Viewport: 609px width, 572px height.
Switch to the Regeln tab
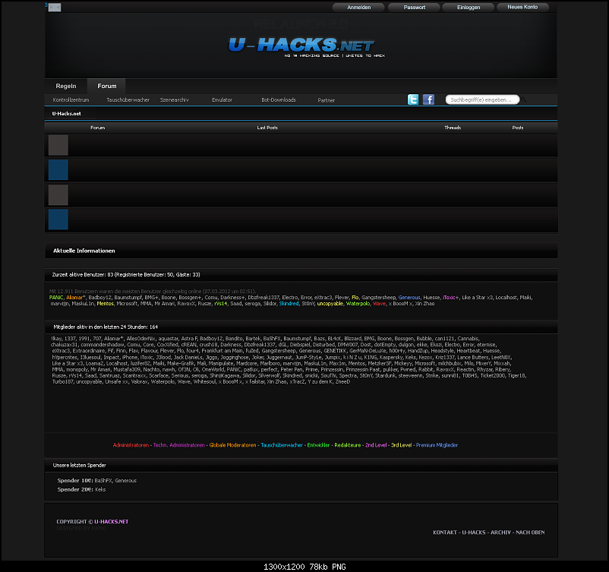click(66, 86)
